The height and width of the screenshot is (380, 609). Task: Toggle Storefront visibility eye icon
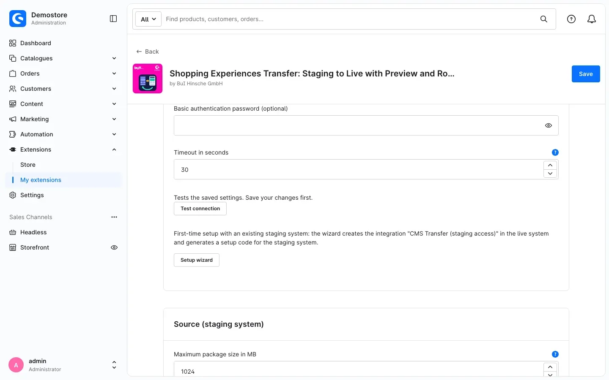[114, 247]
